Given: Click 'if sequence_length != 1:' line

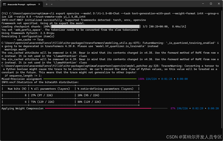Looking at the screenshot, I should (23, 76).
